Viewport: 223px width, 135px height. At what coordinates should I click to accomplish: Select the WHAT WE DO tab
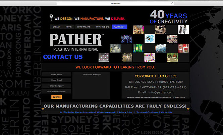pyautogui.click(x=102, y=27)
